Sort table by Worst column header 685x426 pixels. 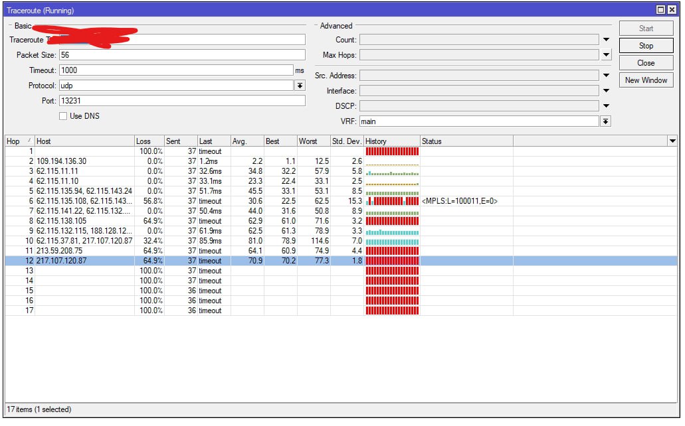[x=314, y=141]
